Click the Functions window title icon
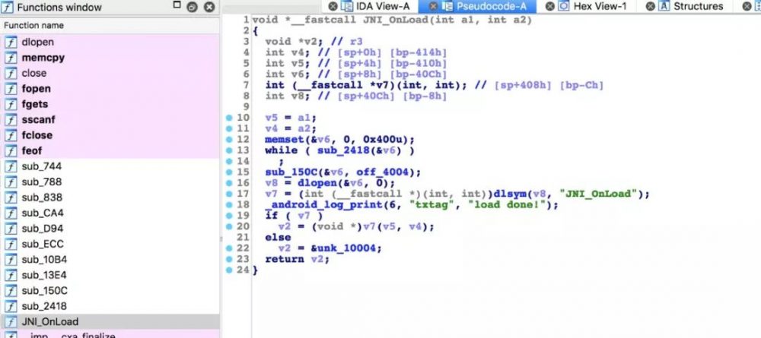This screenshot has width=761, height=338. click(x=7, y=8)
